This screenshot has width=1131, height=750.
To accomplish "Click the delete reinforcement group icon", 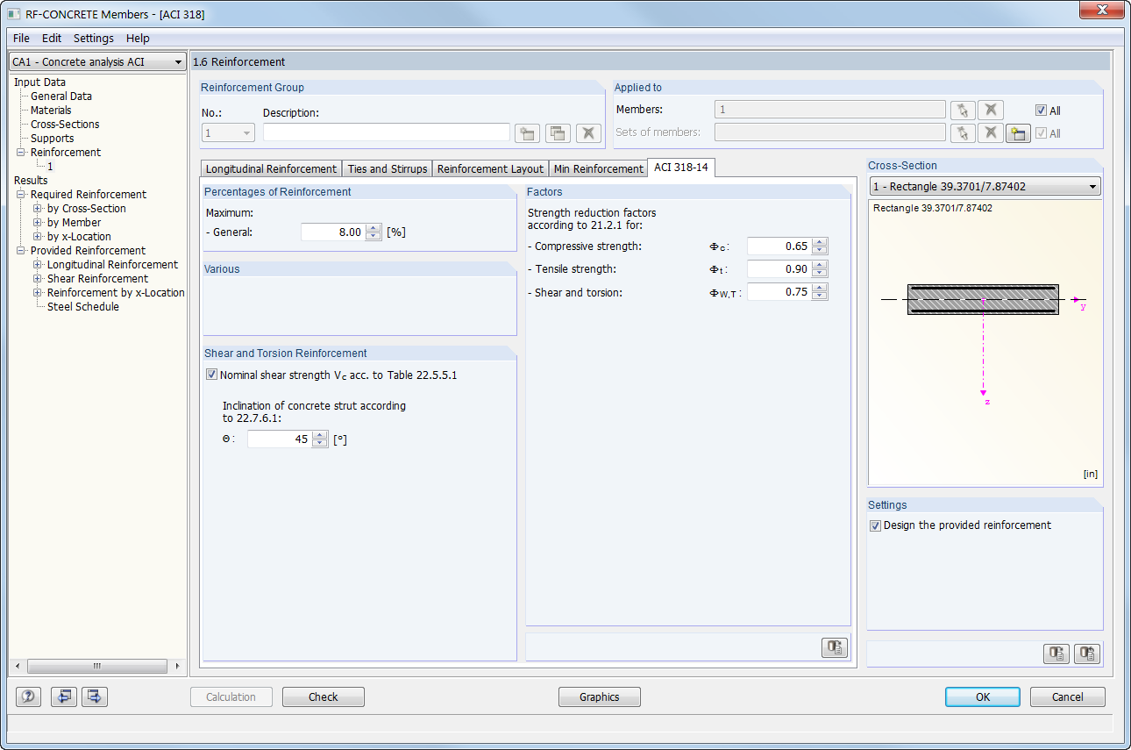I will click(588, 133).
